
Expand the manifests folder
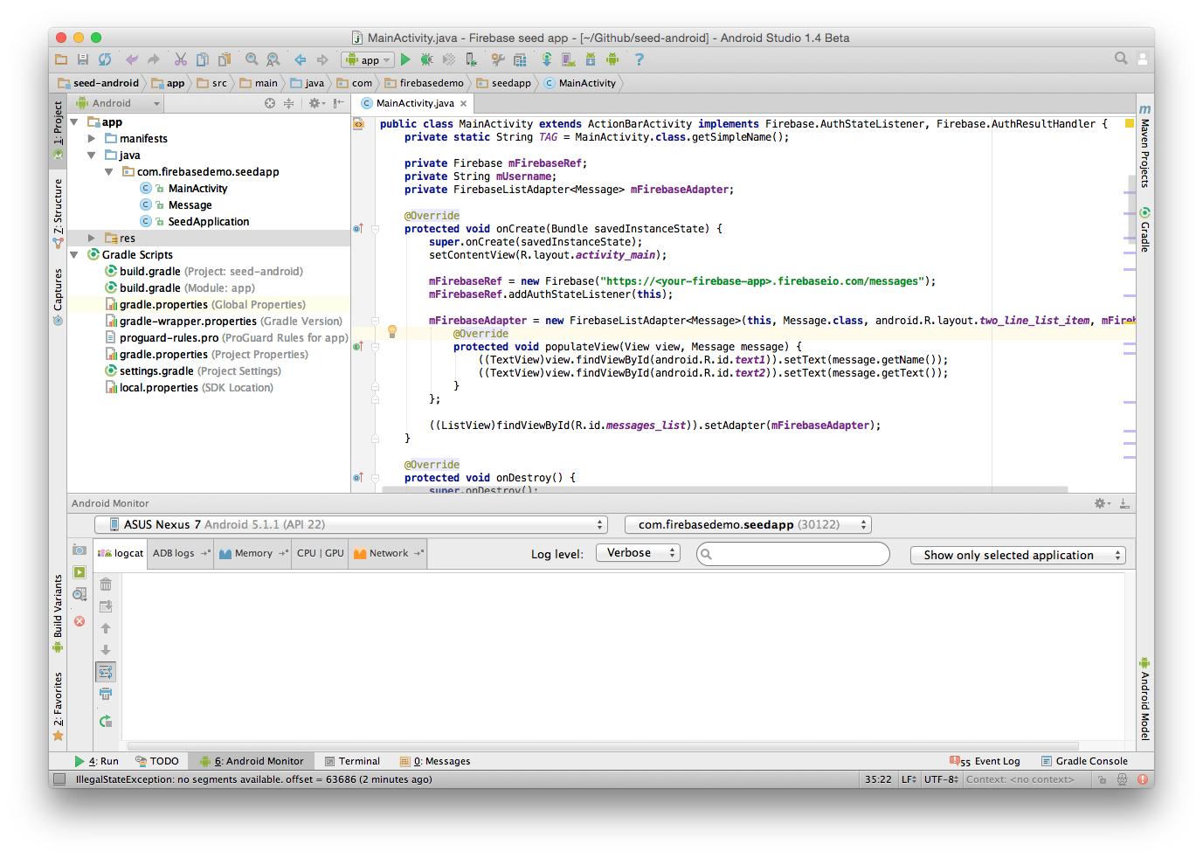tap(92, 138)
